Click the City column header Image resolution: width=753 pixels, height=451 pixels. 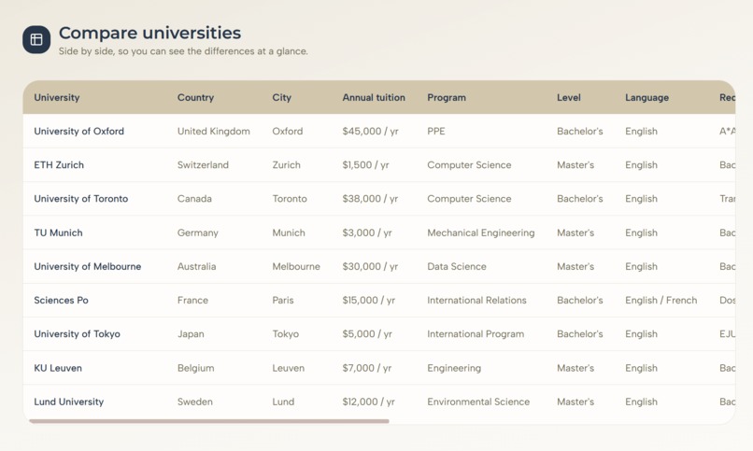click(282, 97)
